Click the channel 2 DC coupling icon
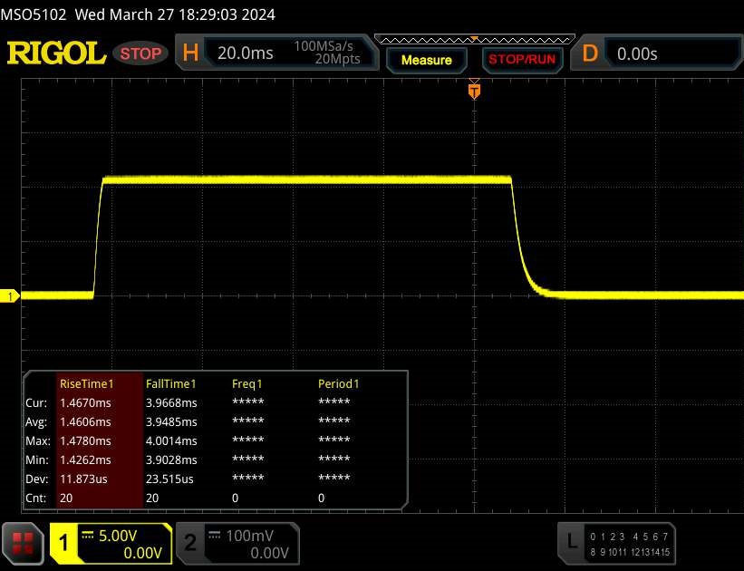Screen dimensions: 744x571 [215, 535]
